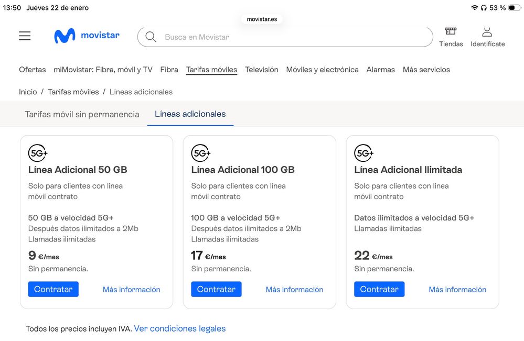This screenshot has height=341, width=524.
Task: Open Más información for 100 GB plan
Action: coord(294,290)
